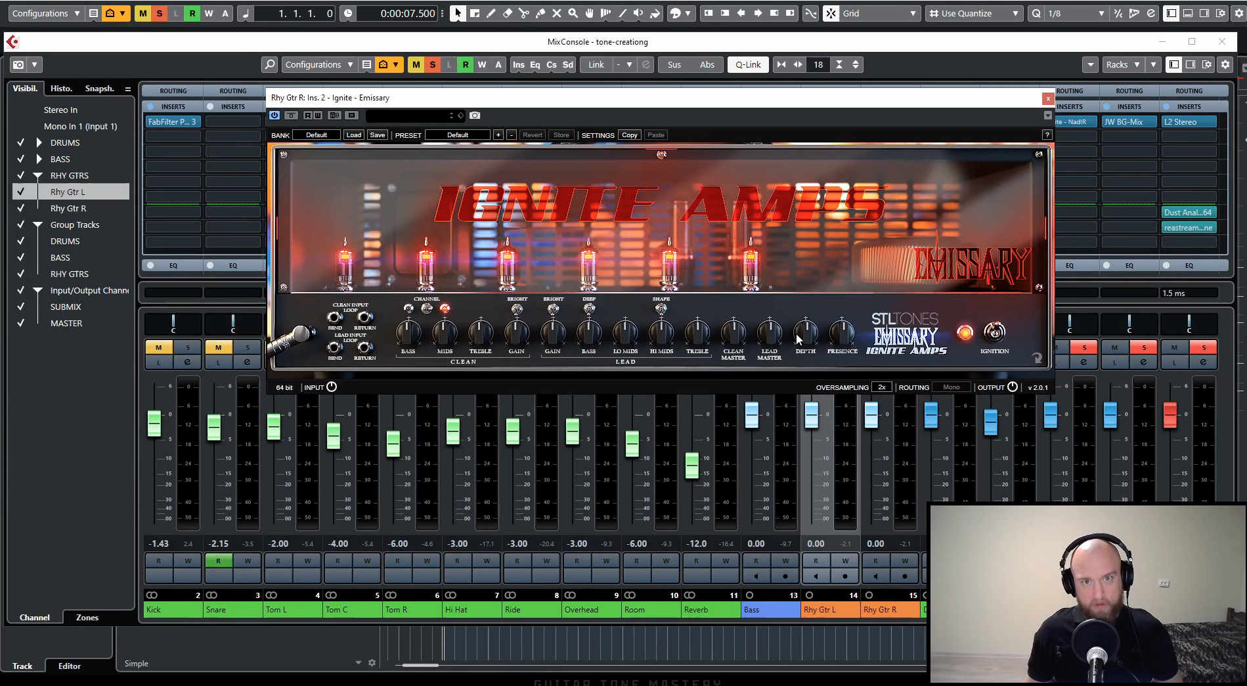
Task: Toggle Emissary plugin power bypass button
Action: tap(274, 116)
